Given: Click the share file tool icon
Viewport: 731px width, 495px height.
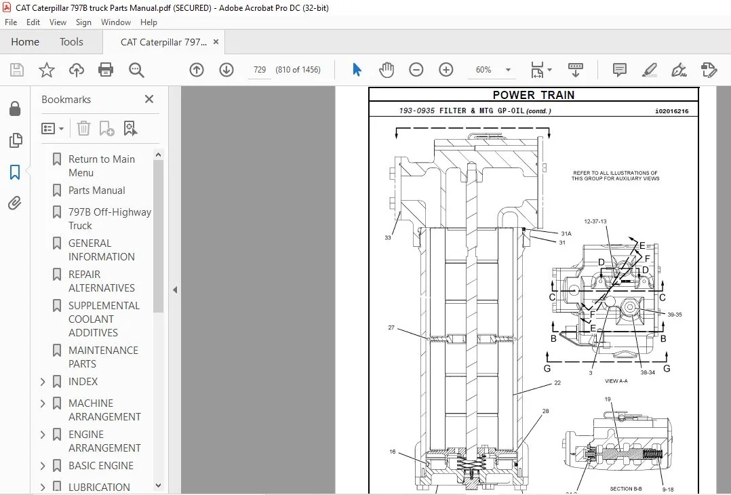Looking at the screenshot, I should coord(709,70).
